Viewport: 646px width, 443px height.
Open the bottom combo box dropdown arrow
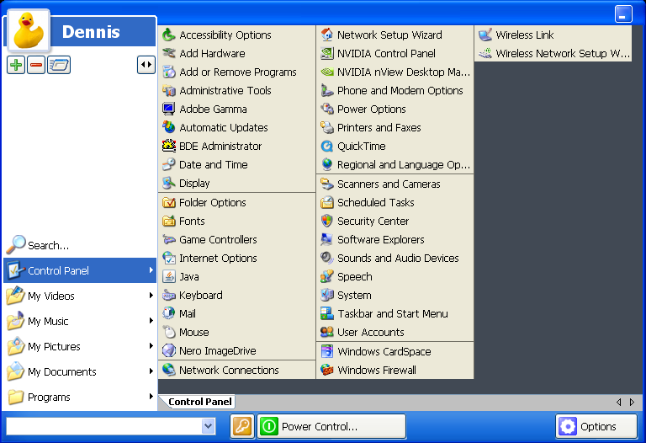click(x=209, y=426)
